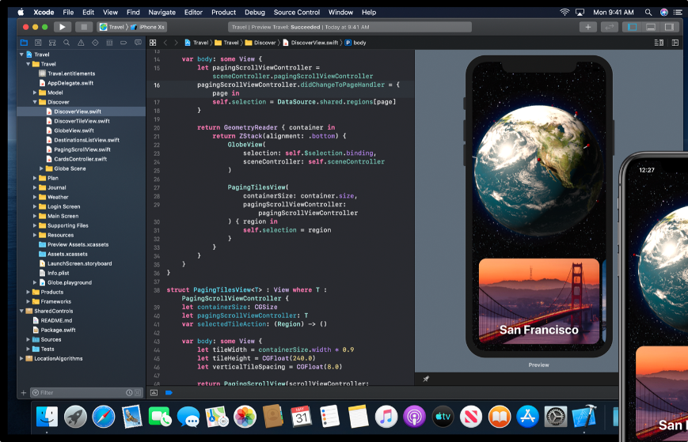Run the Travel scheme with the Play button
This screenshot has height=442, width=688.
[x=63, y=27]
